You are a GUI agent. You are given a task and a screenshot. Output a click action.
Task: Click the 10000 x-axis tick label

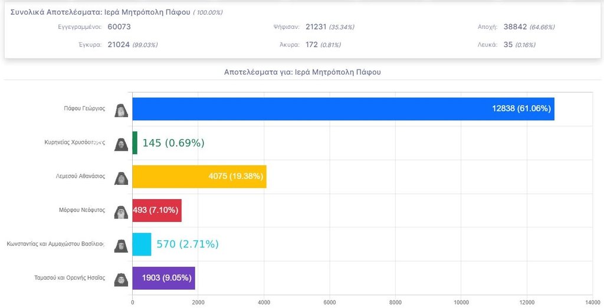point(461,303)
